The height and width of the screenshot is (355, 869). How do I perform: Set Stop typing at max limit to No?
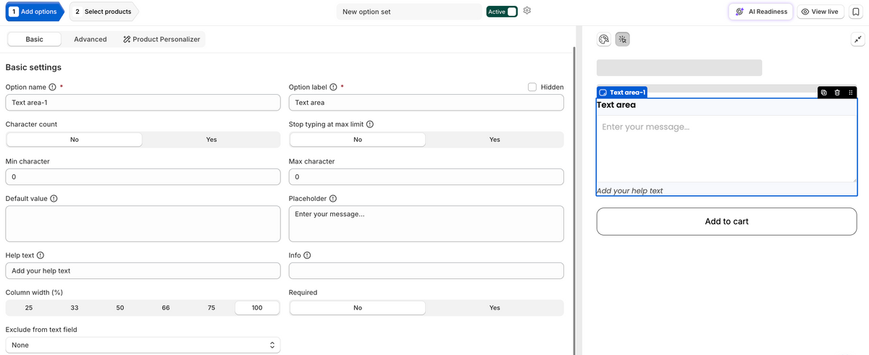[358, 140]
